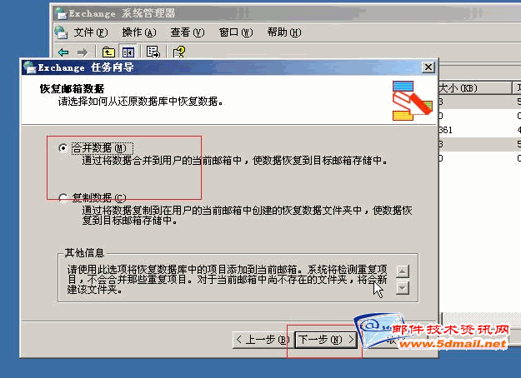This screenshot has height=378, width=521.
Task: Open the 查看(V) menu
Action: [188, 32]
